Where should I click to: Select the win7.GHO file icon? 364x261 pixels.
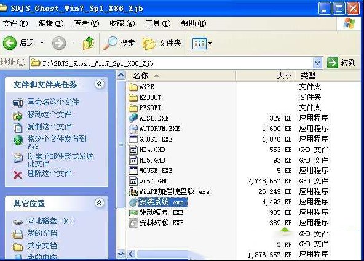pos(133,181)
